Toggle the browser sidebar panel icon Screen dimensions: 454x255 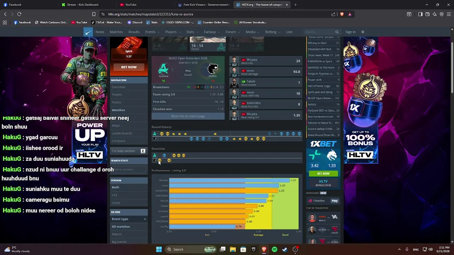pos(420,14)
